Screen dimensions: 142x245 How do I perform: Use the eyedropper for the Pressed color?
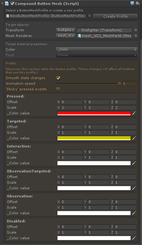(x=134, y=113)
